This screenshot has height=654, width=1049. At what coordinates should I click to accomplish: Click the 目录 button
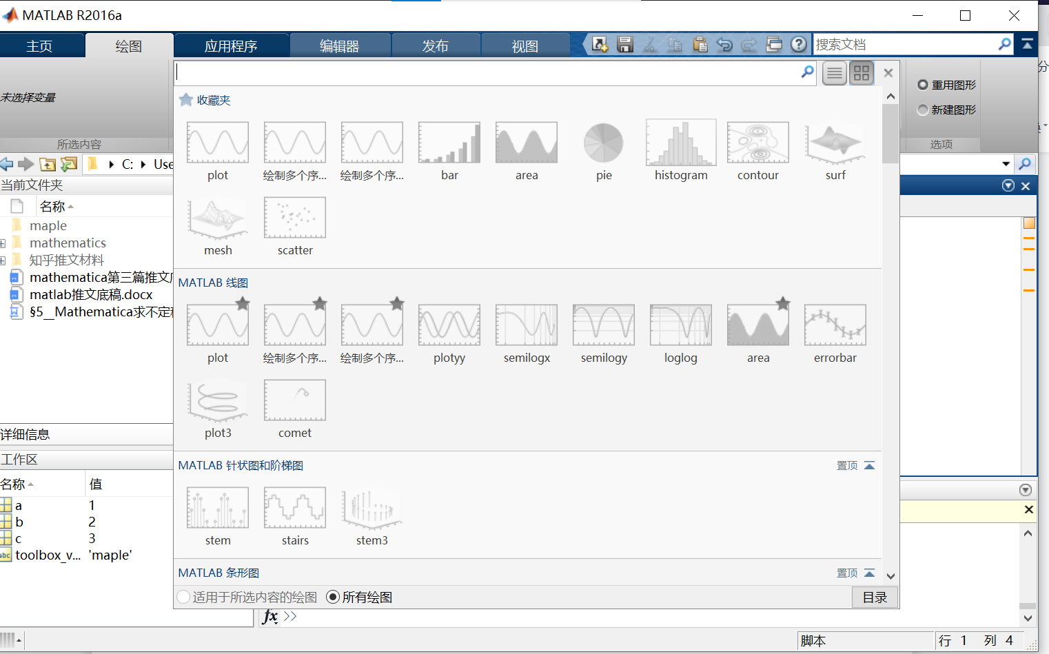tap(875, 597)
